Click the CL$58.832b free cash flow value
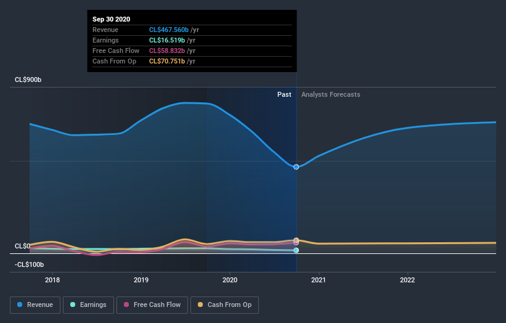Screen dimensions: 506x323 [167, 51]
